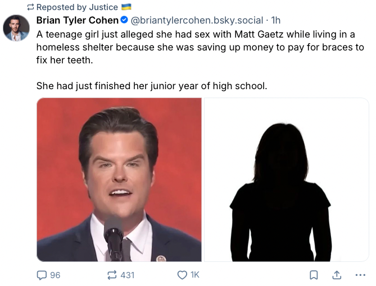Screen dimensions: 376x286
Task: Click the blue verified badge
Action: [124, 20]
